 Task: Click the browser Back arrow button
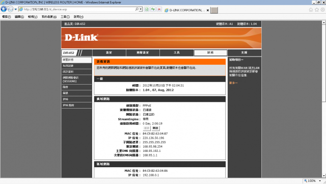(x=4, y=9)
